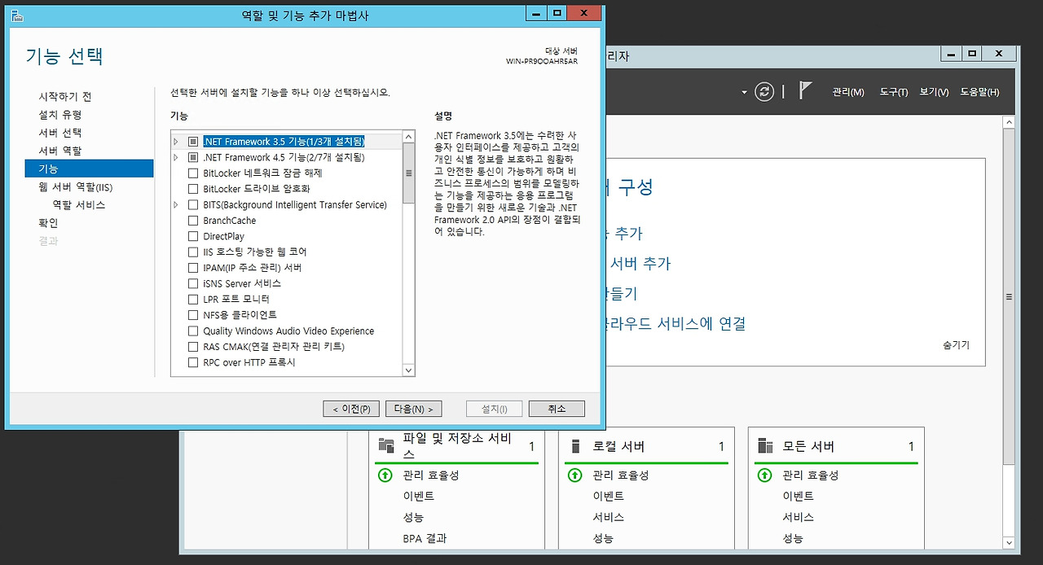Click the refresh icon in Server Manager
This screenshot has height=565, width=1043.
(764, 92)
